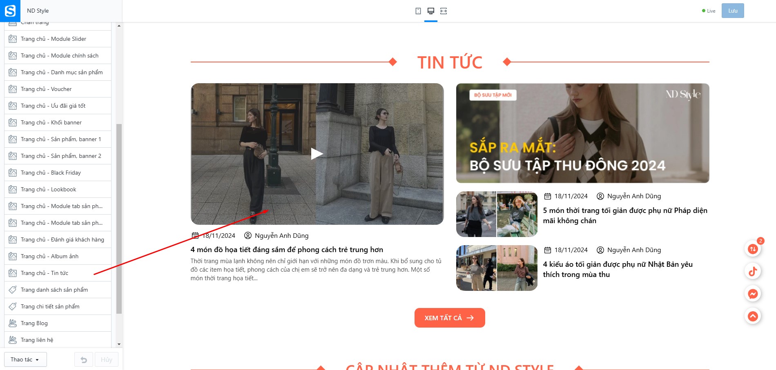Viewport: 776px width, 370px height.
Task: Click the XEM TẤT CẢ button
Action: click(450, 318)
